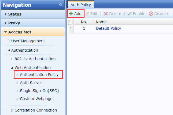
Task: Click the arrow beside Auth Server
Action: [x=17, y=83]
